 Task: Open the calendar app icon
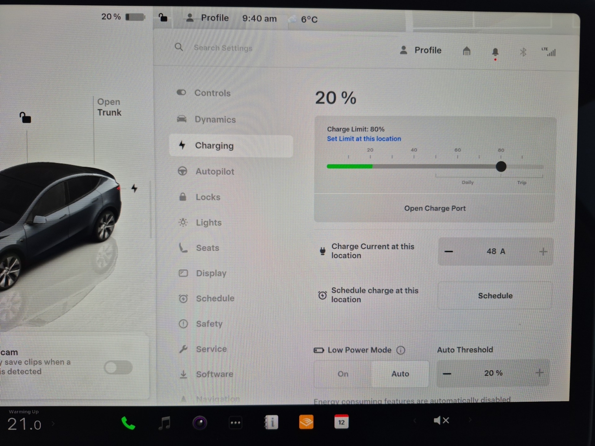point(341,422)
